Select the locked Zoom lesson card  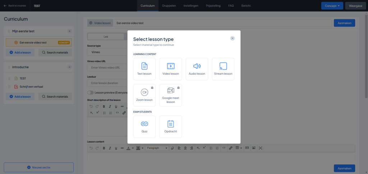(x=144, y=95)
